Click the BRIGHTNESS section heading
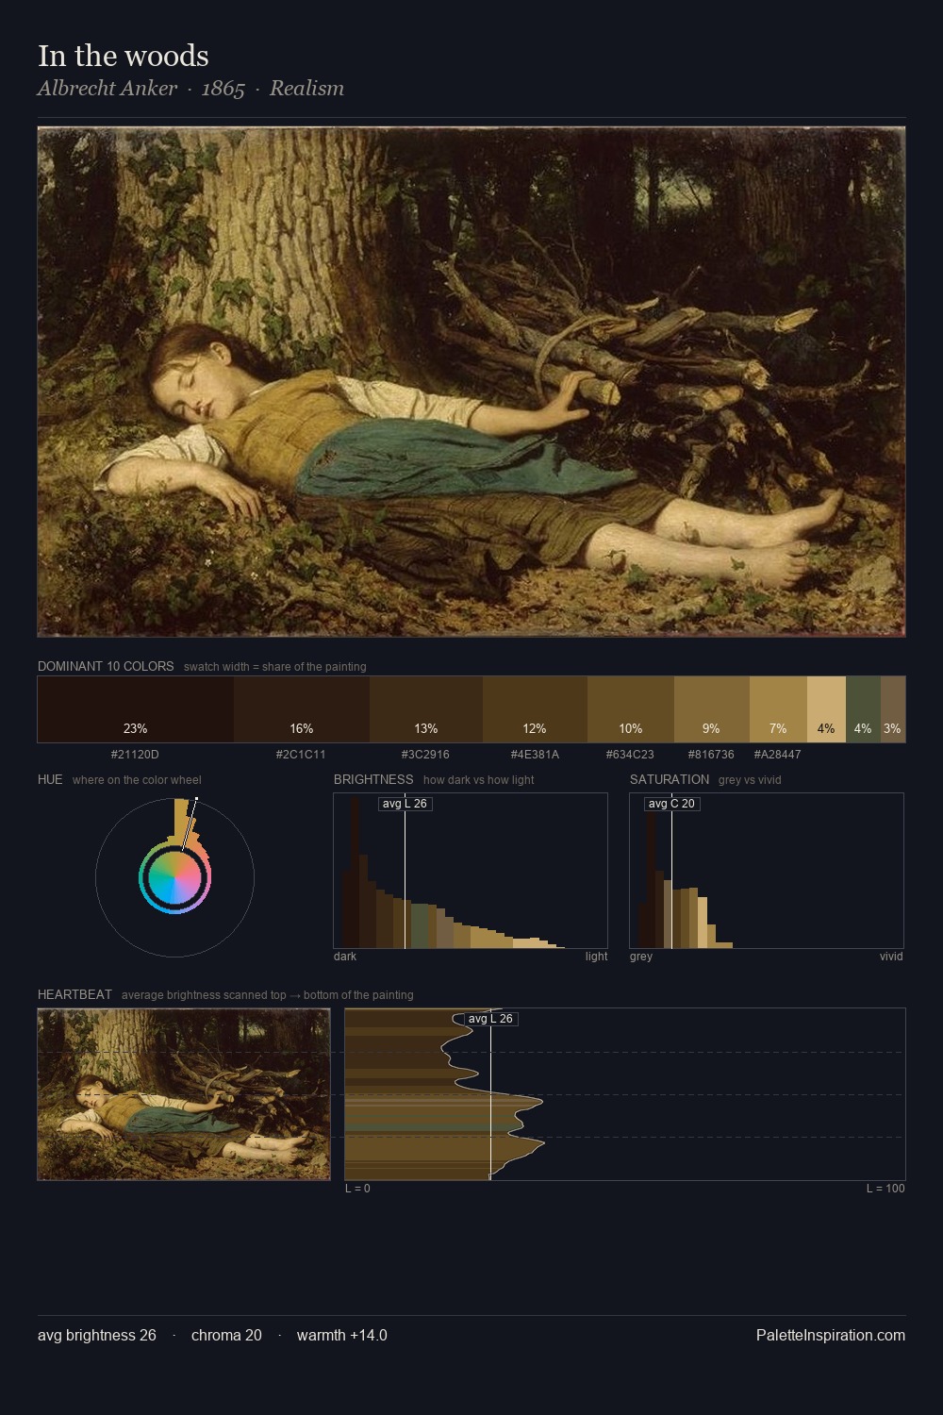Image resolution: width=943 pixels, height=1415 pixels. pyautogui.click(x=373, y=779)
